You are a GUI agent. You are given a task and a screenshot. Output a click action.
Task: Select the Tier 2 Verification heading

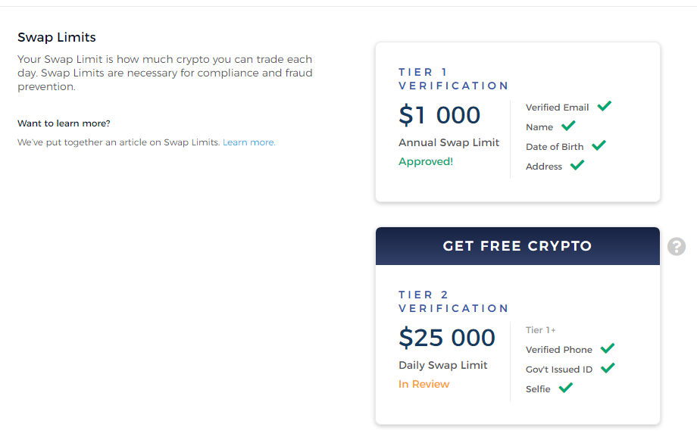pos(453,301)
